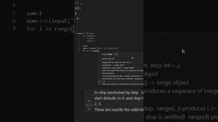
Task: Click 'param stop: int' in tooltip
Action: [x=108, y=59]
